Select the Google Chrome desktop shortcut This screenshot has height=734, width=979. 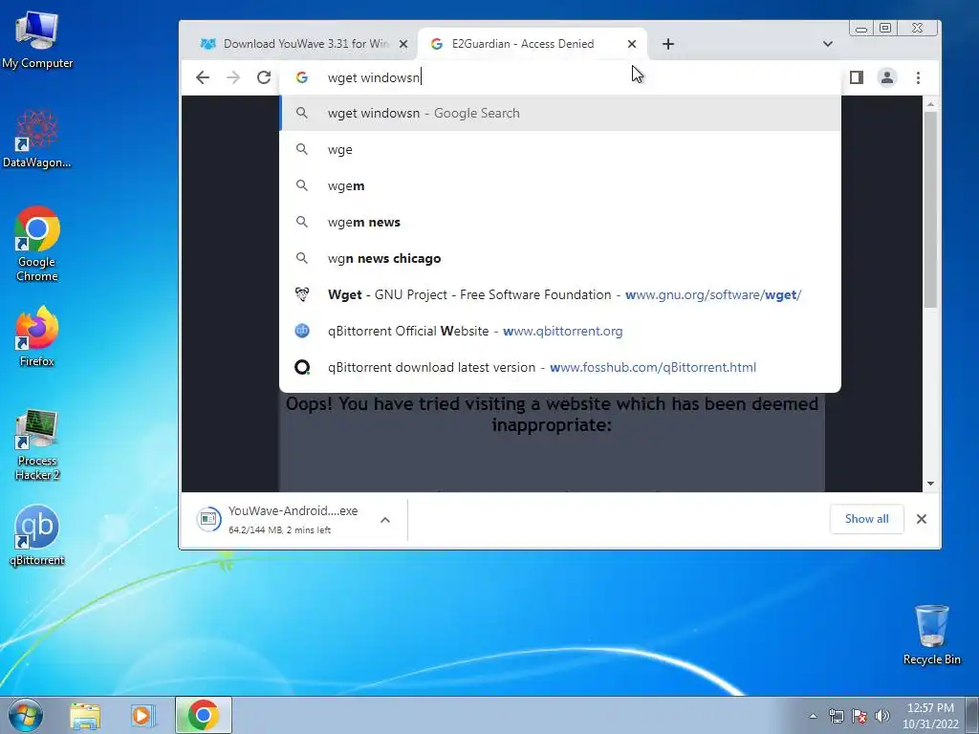click(x=37, y=244)
